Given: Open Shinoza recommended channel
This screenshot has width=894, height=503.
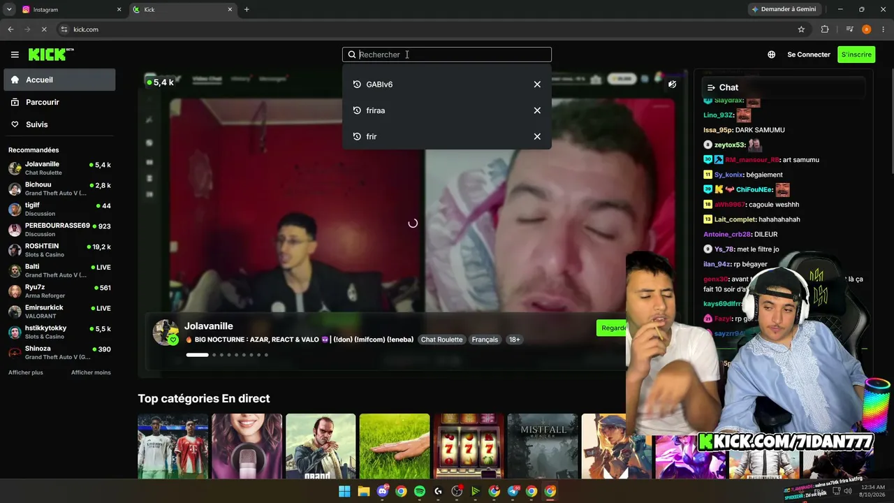Looking at the screenshot, I should point(59,352).
